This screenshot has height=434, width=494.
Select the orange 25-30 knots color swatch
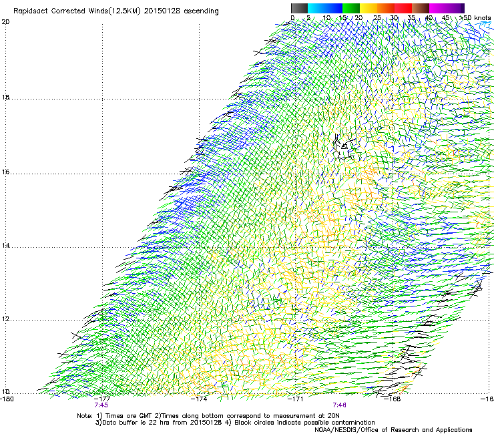386,8
